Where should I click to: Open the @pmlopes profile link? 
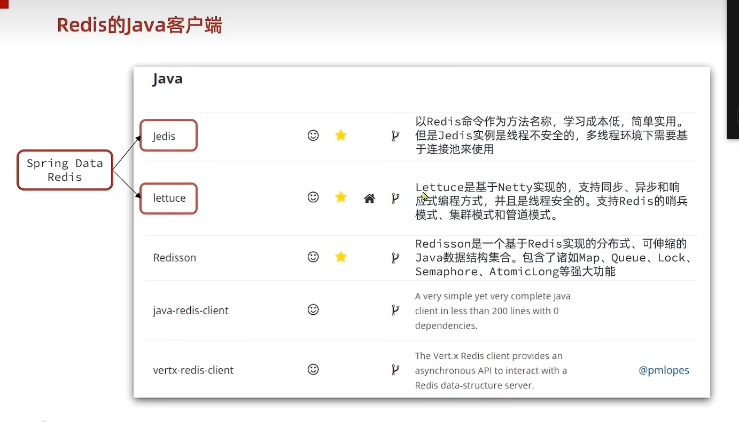664,370
